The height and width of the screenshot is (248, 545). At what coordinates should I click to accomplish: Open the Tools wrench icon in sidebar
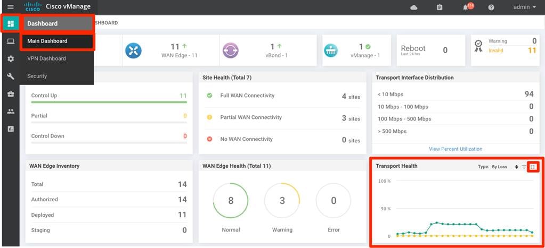(11, 76)
